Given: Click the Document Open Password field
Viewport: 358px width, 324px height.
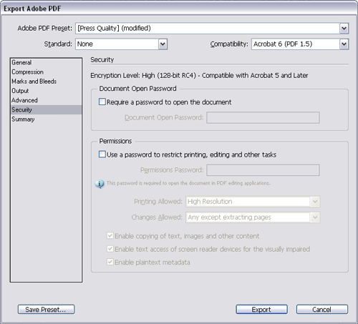Looking at the screenshot, I should pyautogui.click(x=263, y=117).
